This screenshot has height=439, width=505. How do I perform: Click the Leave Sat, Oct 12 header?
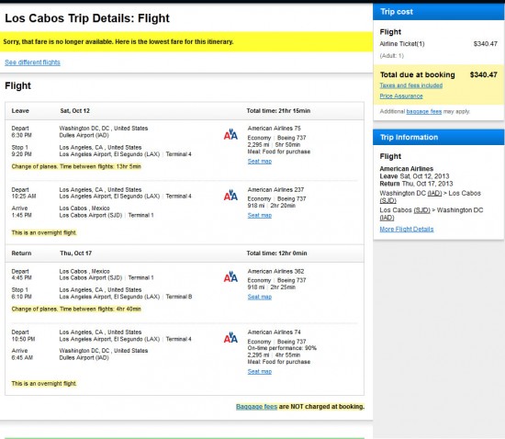[185, 111]
